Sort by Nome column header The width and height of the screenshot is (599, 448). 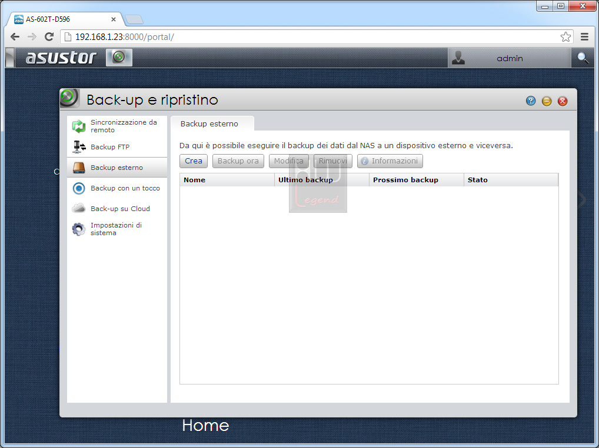coord(227,180)
